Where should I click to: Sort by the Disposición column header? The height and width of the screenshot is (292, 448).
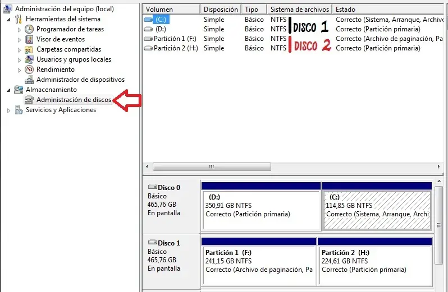[221, 10]
